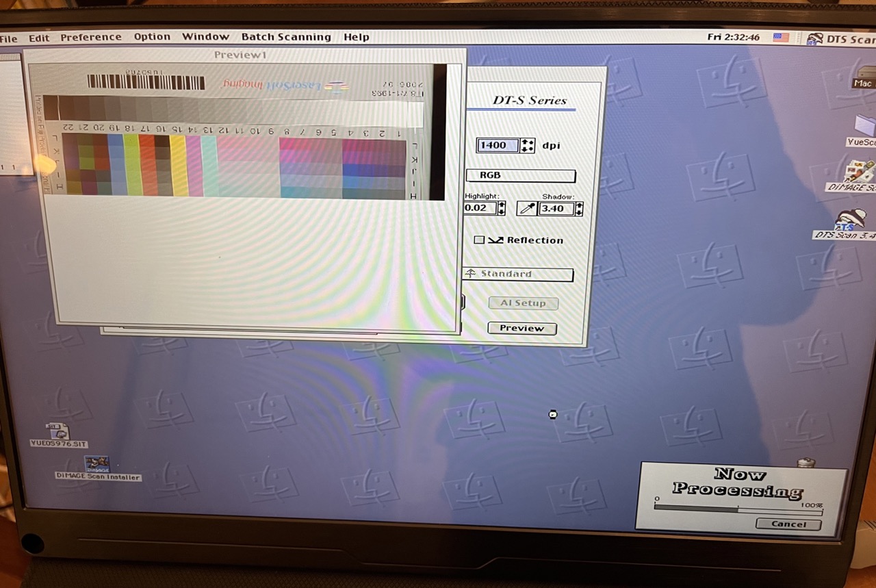Click the Now Processing progress bar

738,509
